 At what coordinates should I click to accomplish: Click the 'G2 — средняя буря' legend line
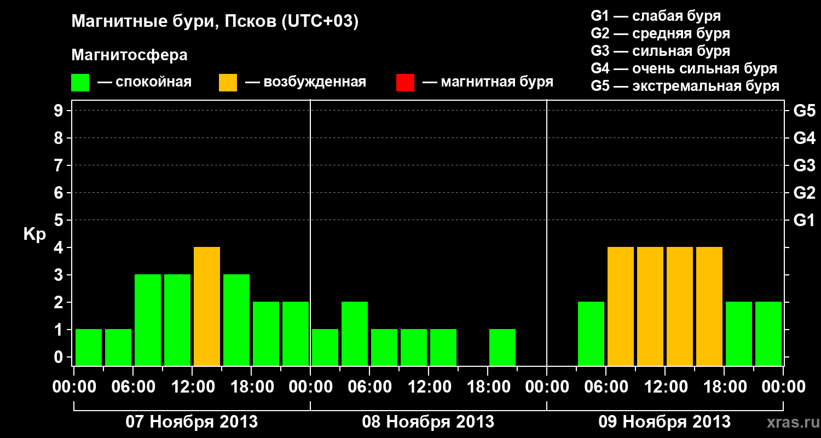[661, 33]
